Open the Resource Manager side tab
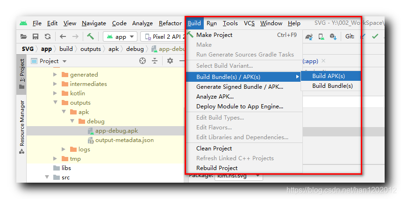The width and height of the screenshot is (401, 199). click(22, 127)
